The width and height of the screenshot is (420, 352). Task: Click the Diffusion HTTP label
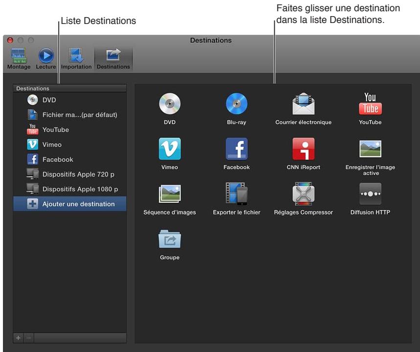370,212
